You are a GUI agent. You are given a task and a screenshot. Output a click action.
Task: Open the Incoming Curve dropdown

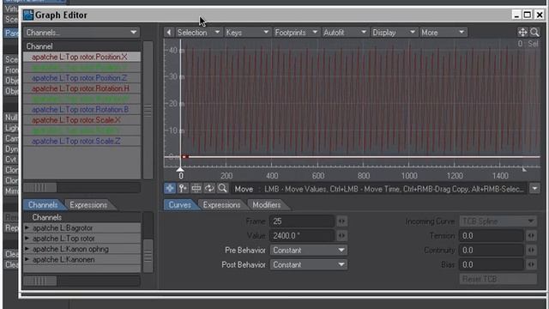tap(498, 221)
